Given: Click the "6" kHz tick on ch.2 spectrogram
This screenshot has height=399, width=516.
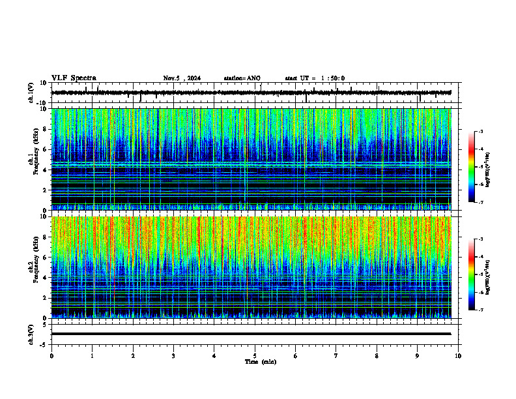Looking at the screenshot, I should coord(45,258).
